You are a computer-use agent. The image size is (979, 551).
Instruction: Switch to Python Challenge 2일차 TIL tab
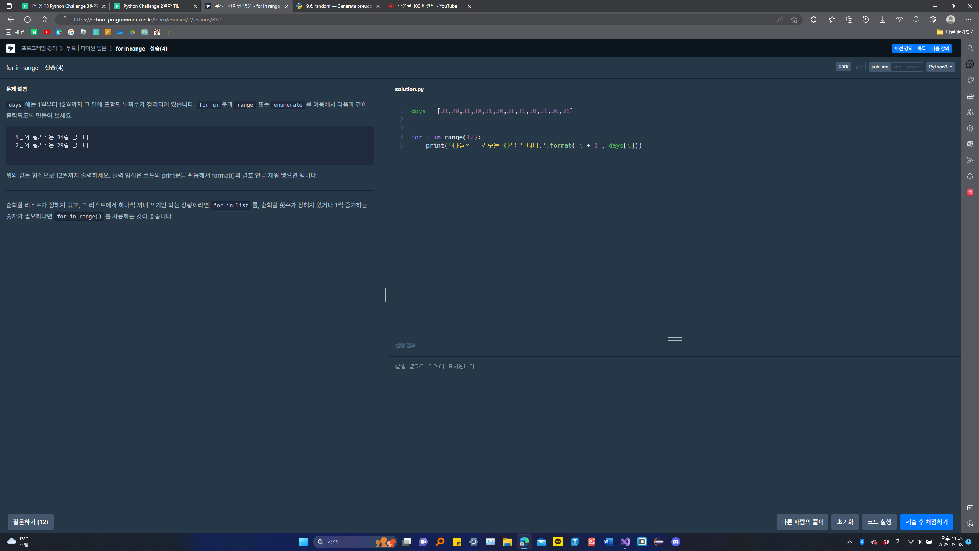coord(151,6)
